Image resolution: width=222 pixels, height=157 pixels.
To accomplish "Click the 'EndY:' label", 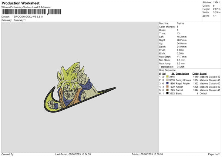I will pyautogui.click(x=162, y=53).
